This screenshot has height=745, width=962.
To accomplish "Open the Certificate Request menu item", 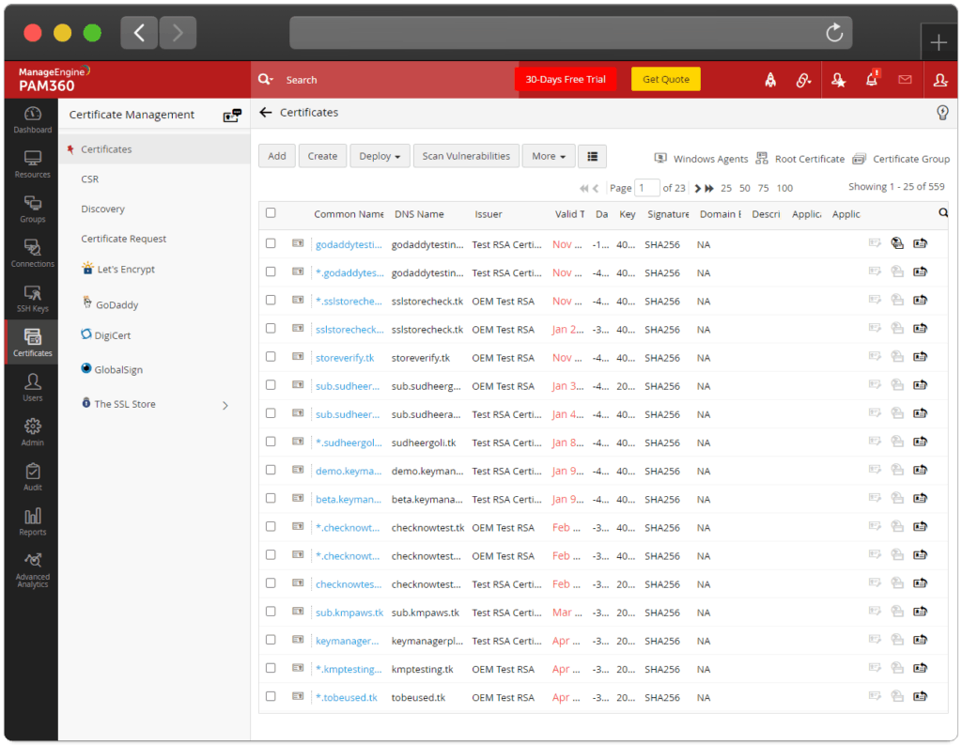I will pos(123,239).
